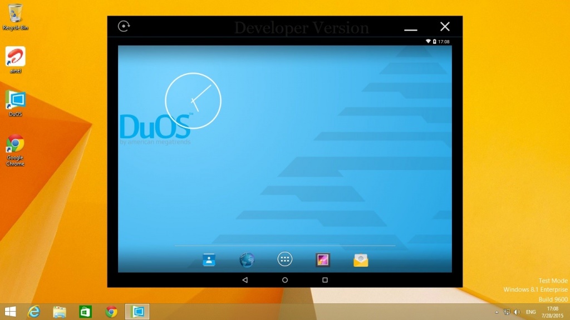Click the rotate screen icon in DuOS

click(x=124, y=26)
